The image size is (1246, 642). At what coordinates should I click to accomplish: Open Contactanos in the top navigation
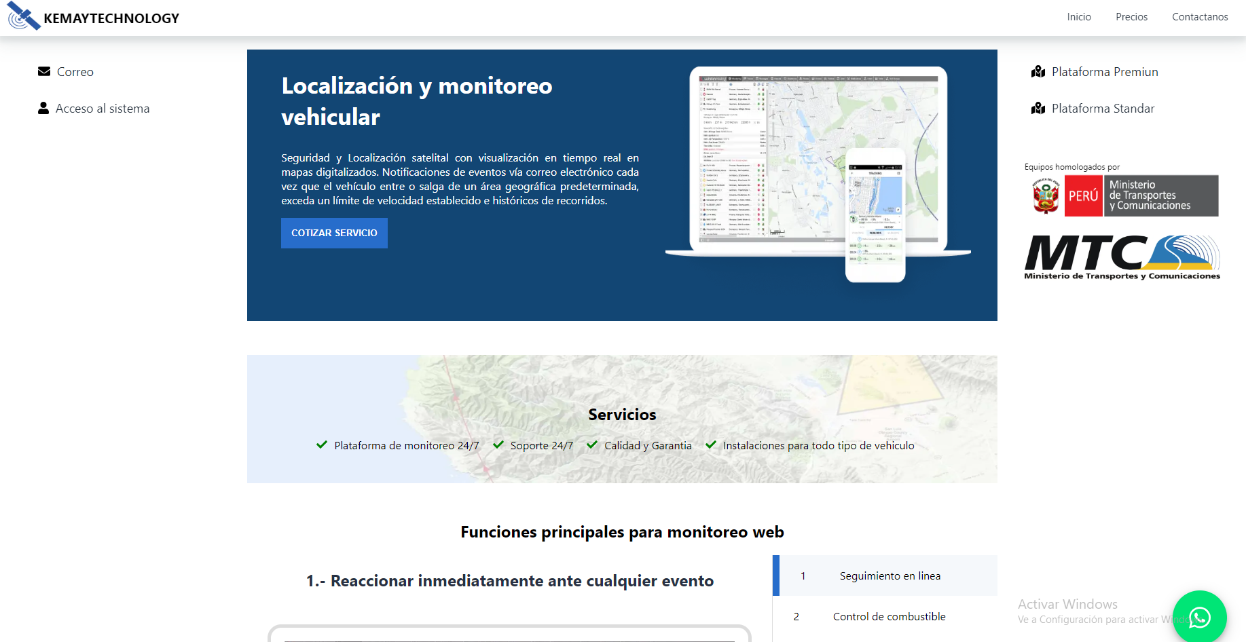pos(1200,17)
